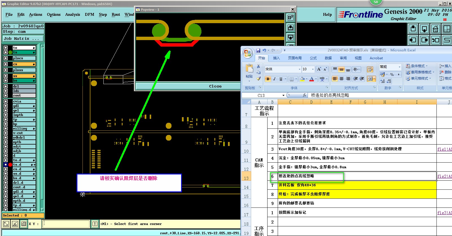Click the upward arrow icon in Popview toolbar
The height and width of the screenshot is (236, 452).
[290, 27]
